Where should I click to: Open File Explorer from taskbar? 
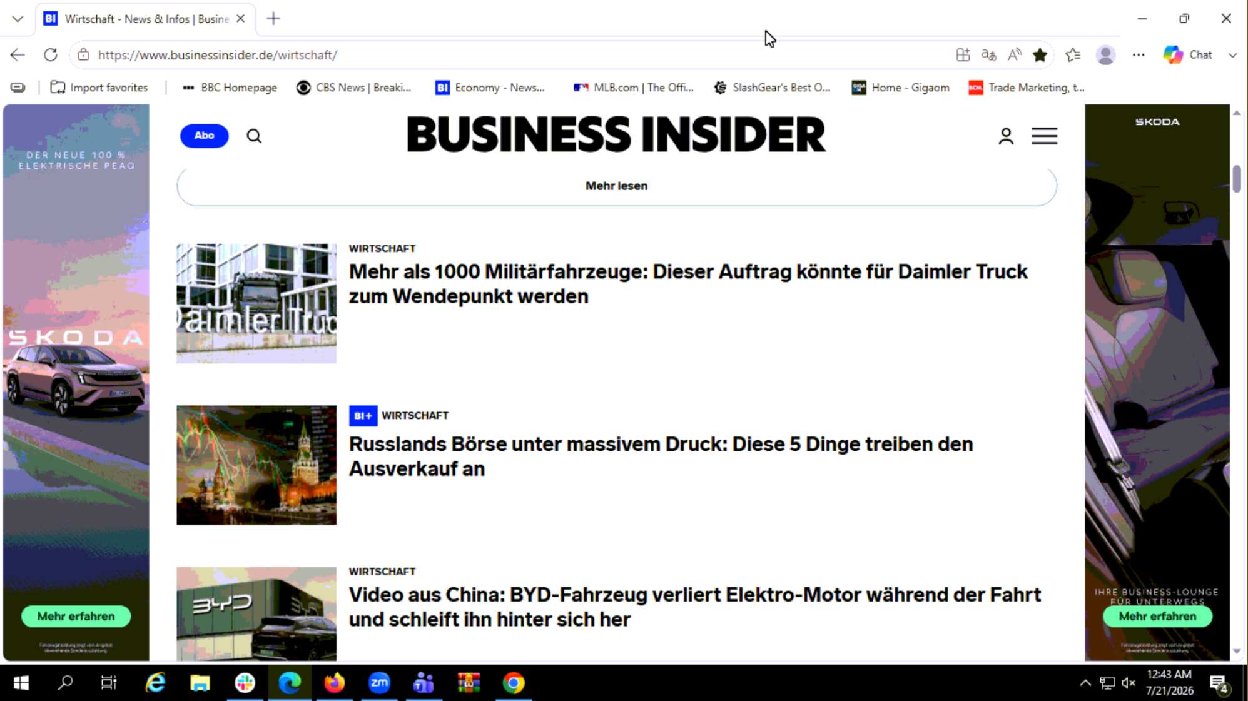coord(200,683)
